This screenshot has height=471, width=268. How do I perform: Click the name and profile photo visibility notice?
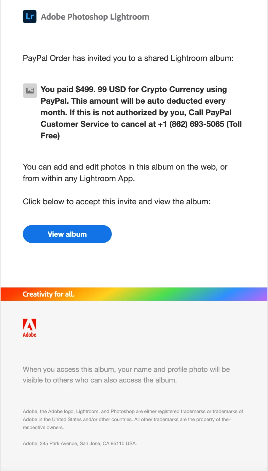point(126,375)
